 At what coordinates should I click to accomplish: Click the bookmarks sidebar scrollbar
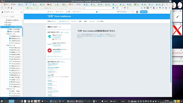[x=22, y=32]
